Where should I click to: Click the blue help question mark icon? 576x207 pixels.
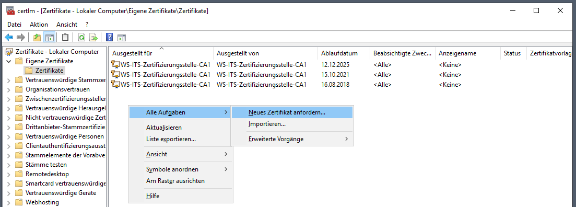click(110, 37)
